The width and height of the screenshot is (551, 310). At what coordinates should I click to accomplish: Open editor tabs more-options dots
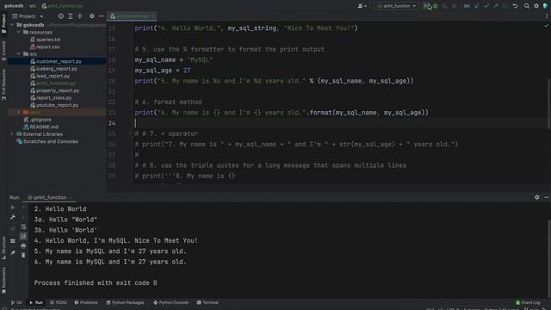547,16
